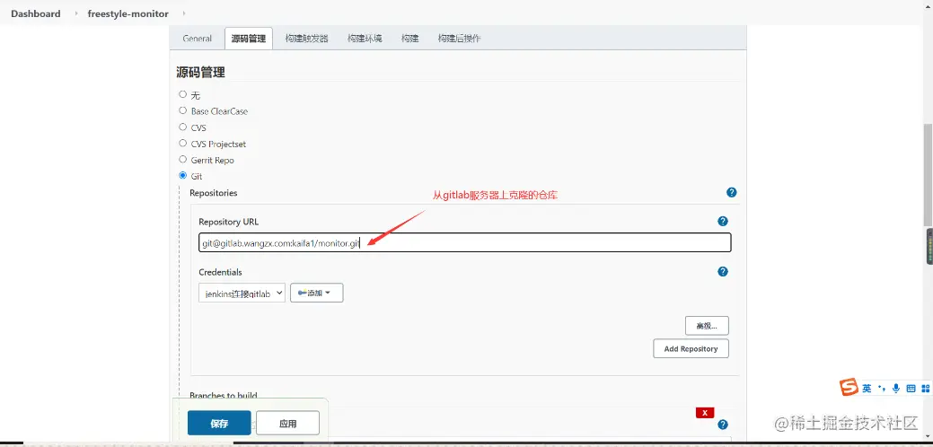Click the 高级... advanced button
This screenshot has height=447, width=933.
(707, 326)
